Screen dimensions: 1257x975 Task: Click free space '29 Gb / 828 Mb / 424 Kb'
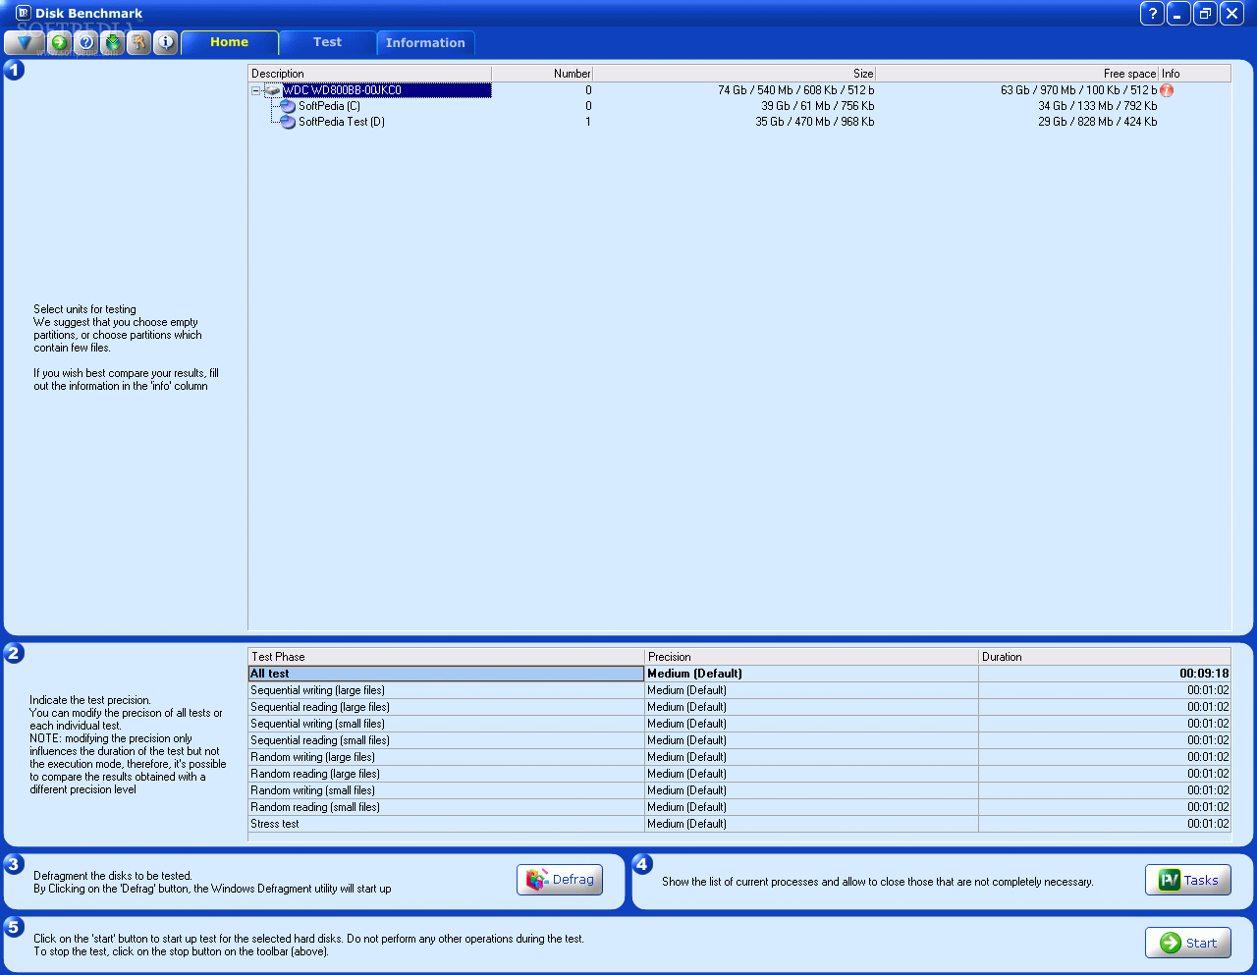(1097, 122)
